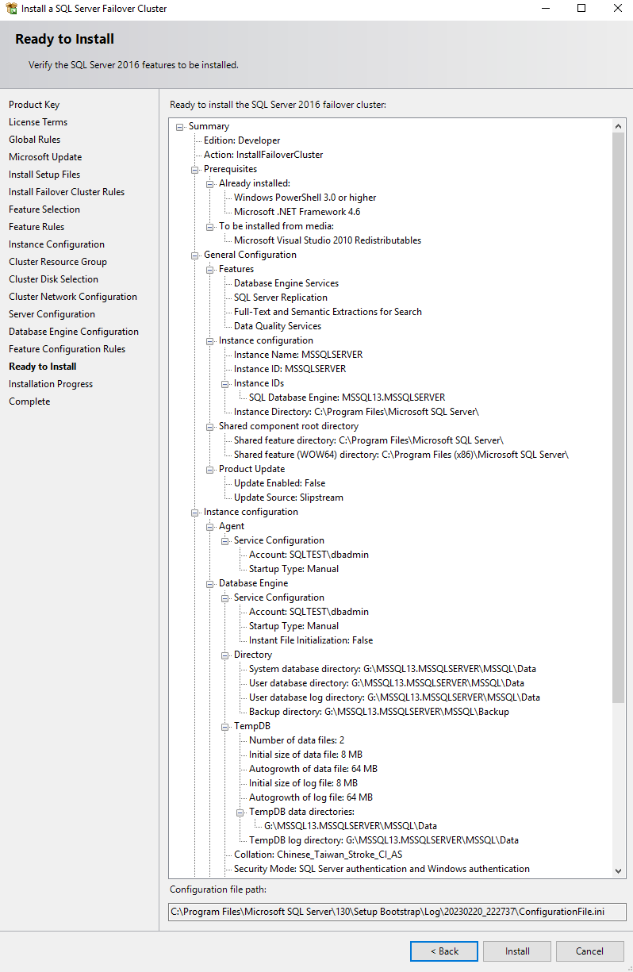
Task: Collapse the Database Engine node
Action: pyautogui.click(x=210, y=583)
